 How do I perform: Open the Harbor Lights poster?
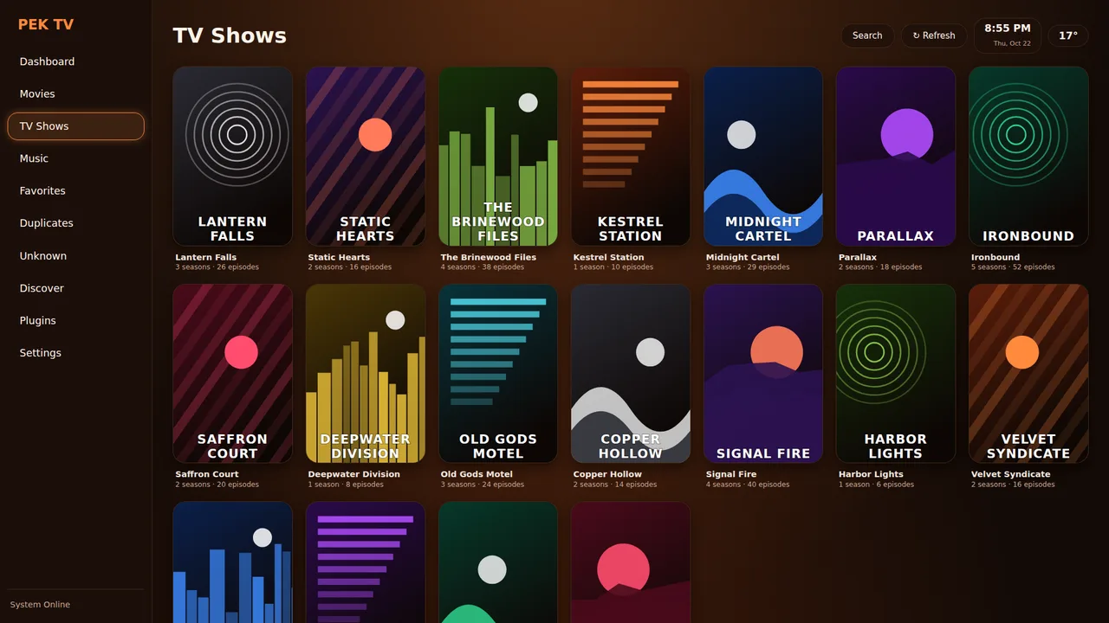coord(896,374)
